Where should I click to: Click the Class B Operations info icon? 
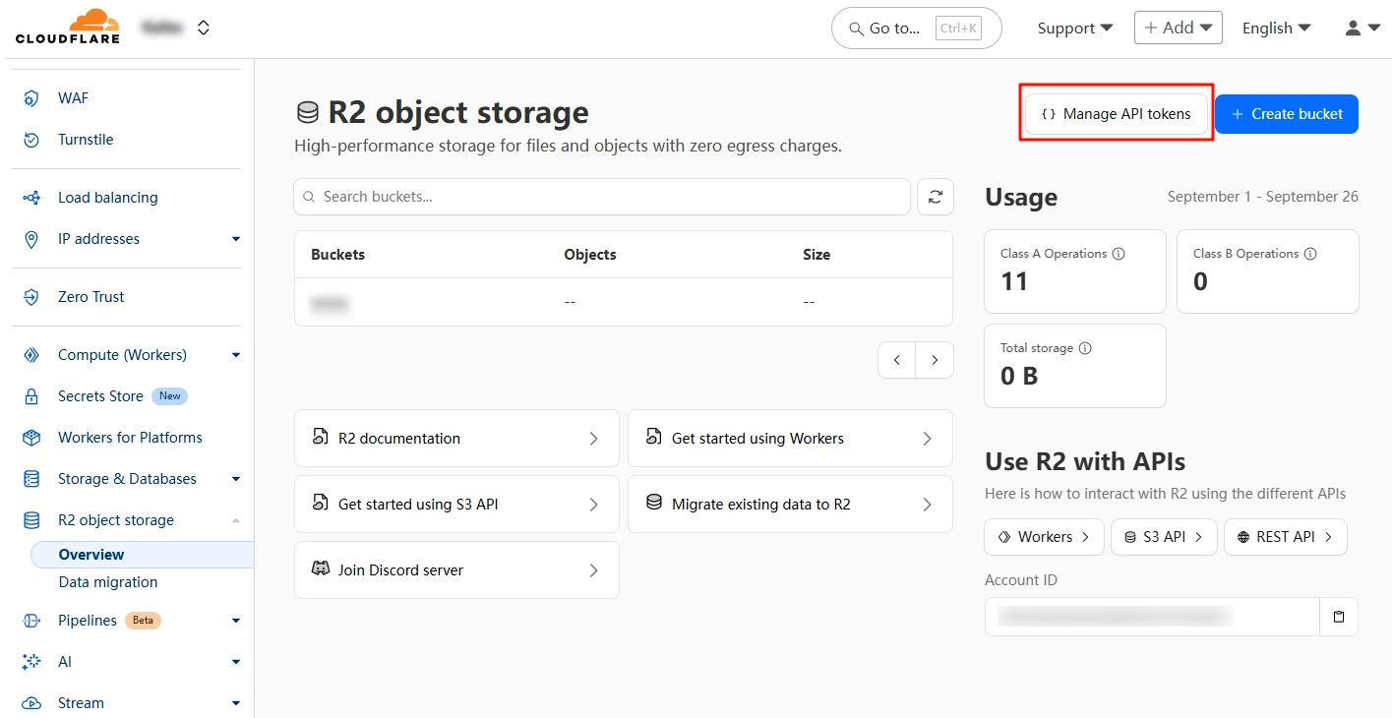tap(1310, 254)
